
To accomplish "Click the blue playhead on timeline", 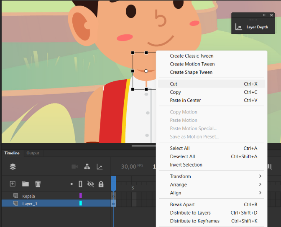I will pyautogui.click(x=114, y=183).
